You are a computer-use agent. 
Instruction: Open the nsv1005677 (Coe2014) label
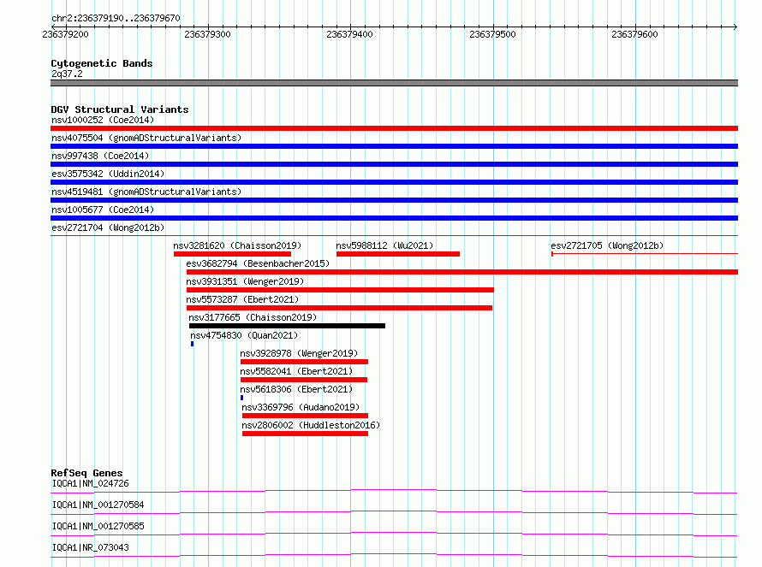pos(103,210)
